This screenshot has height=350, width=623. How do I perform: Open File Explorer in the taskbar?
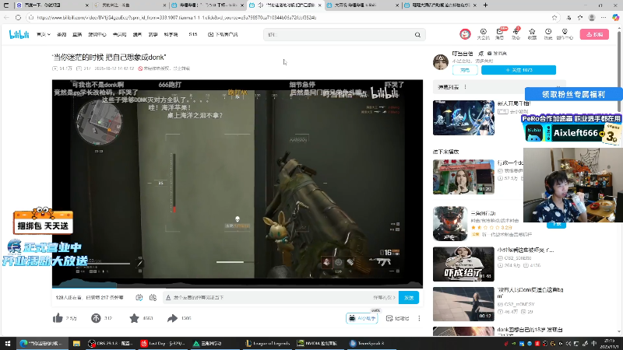coord(76,344)
